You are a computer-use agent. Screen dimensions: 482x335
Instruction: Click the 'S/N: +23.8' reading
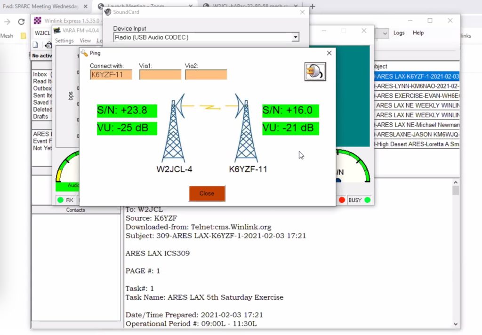tap(127, 111)
